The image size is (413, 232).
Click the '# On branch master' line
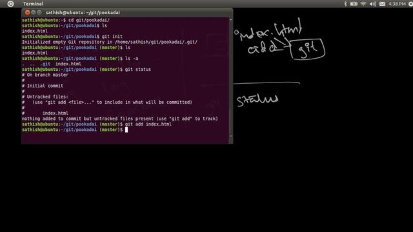(45, 75)
